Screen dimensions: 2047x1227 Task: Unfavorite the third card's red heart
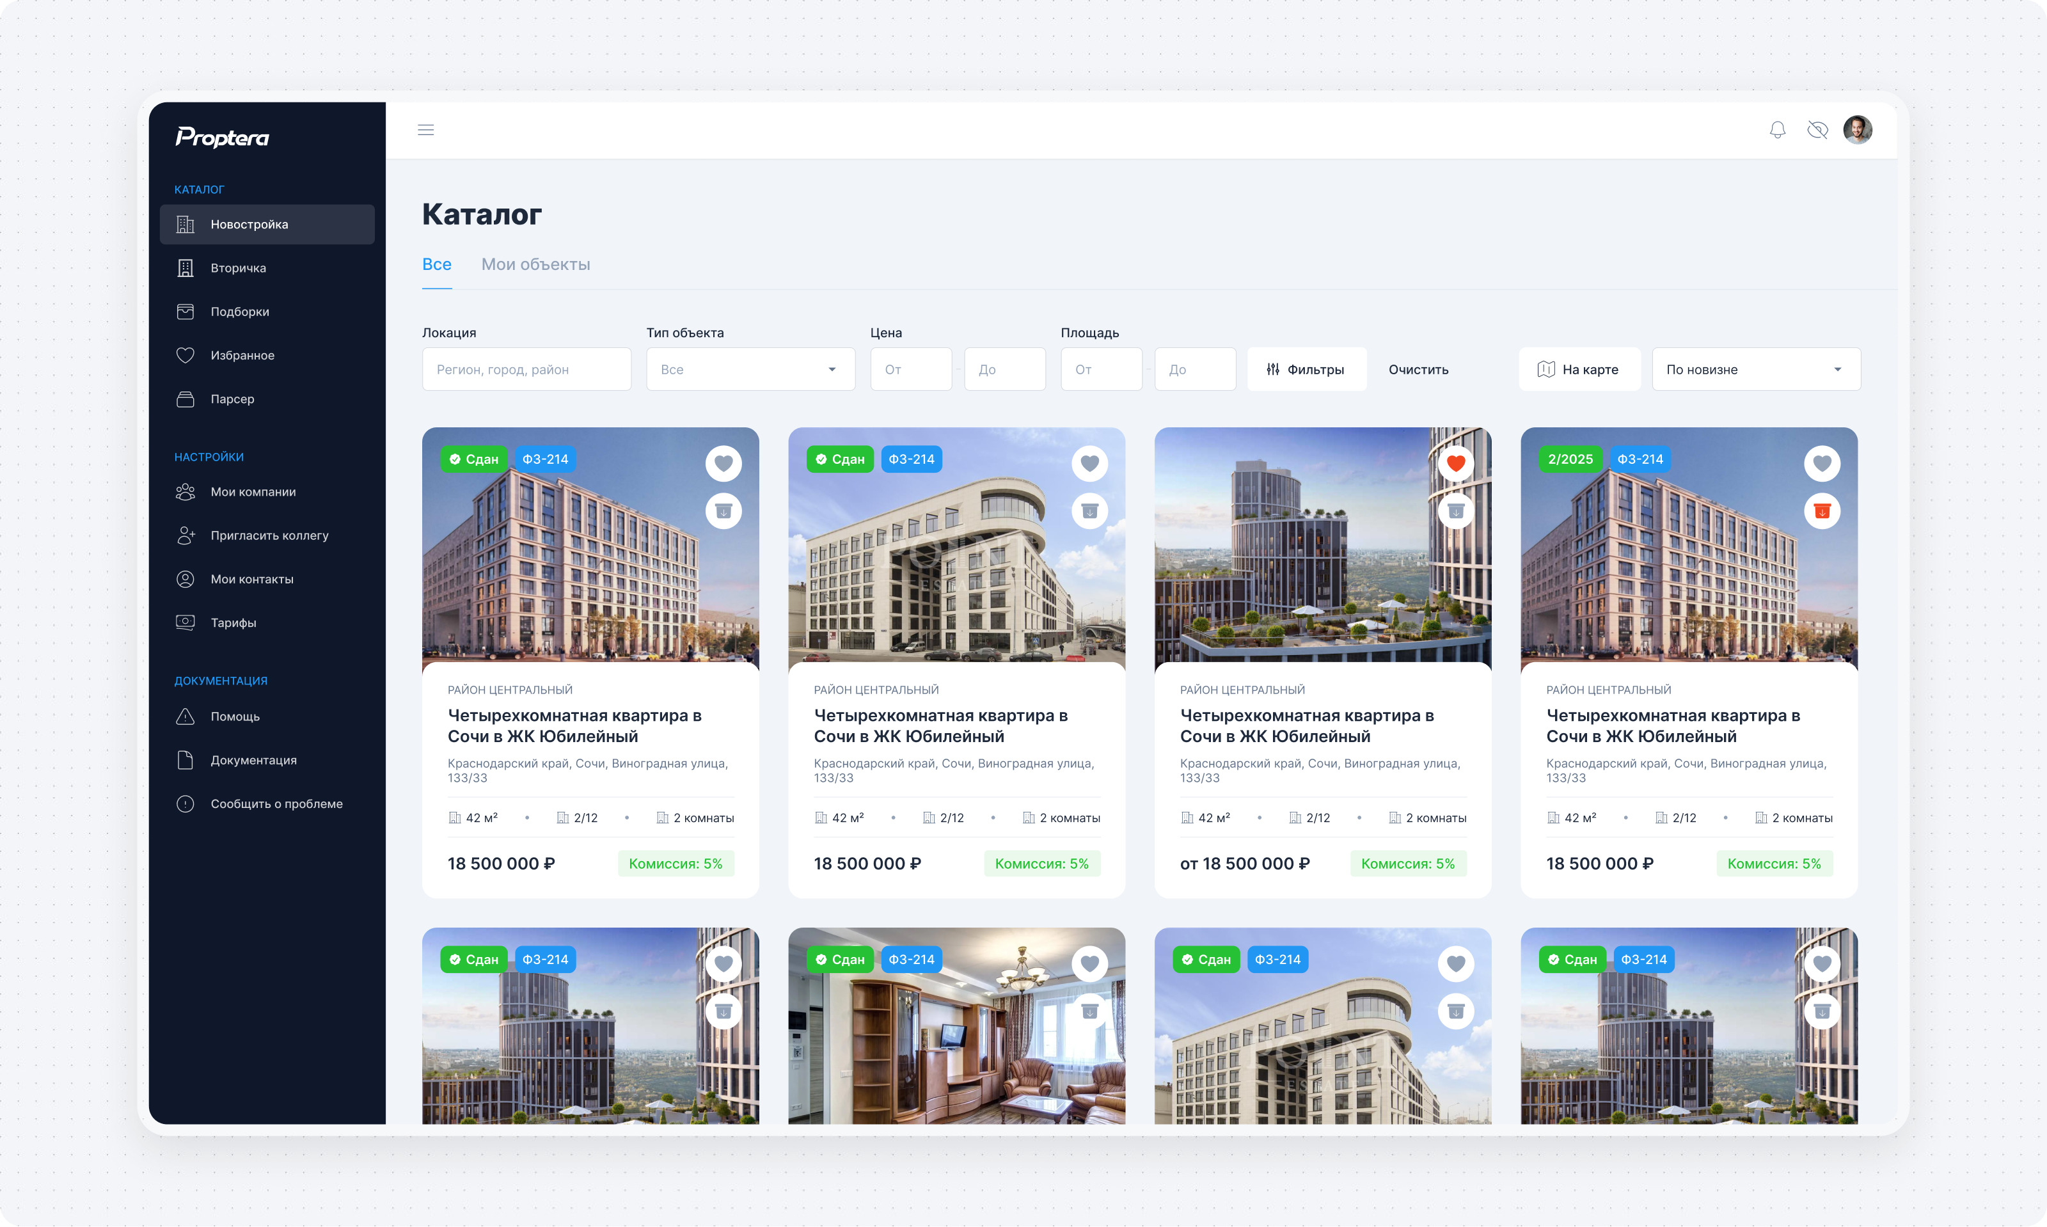[x=1455, y=463]
